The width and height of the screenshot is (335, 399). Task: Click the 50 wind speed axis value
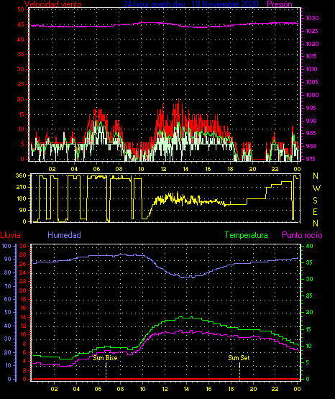pos(21,9)
